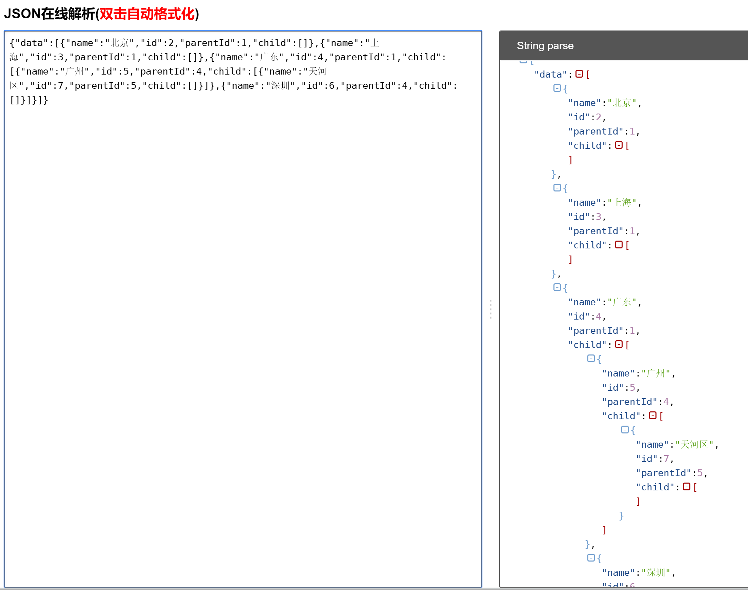Collapse the data array node
This screenshot has width=748, height=590.
click(x=579, y=74)
